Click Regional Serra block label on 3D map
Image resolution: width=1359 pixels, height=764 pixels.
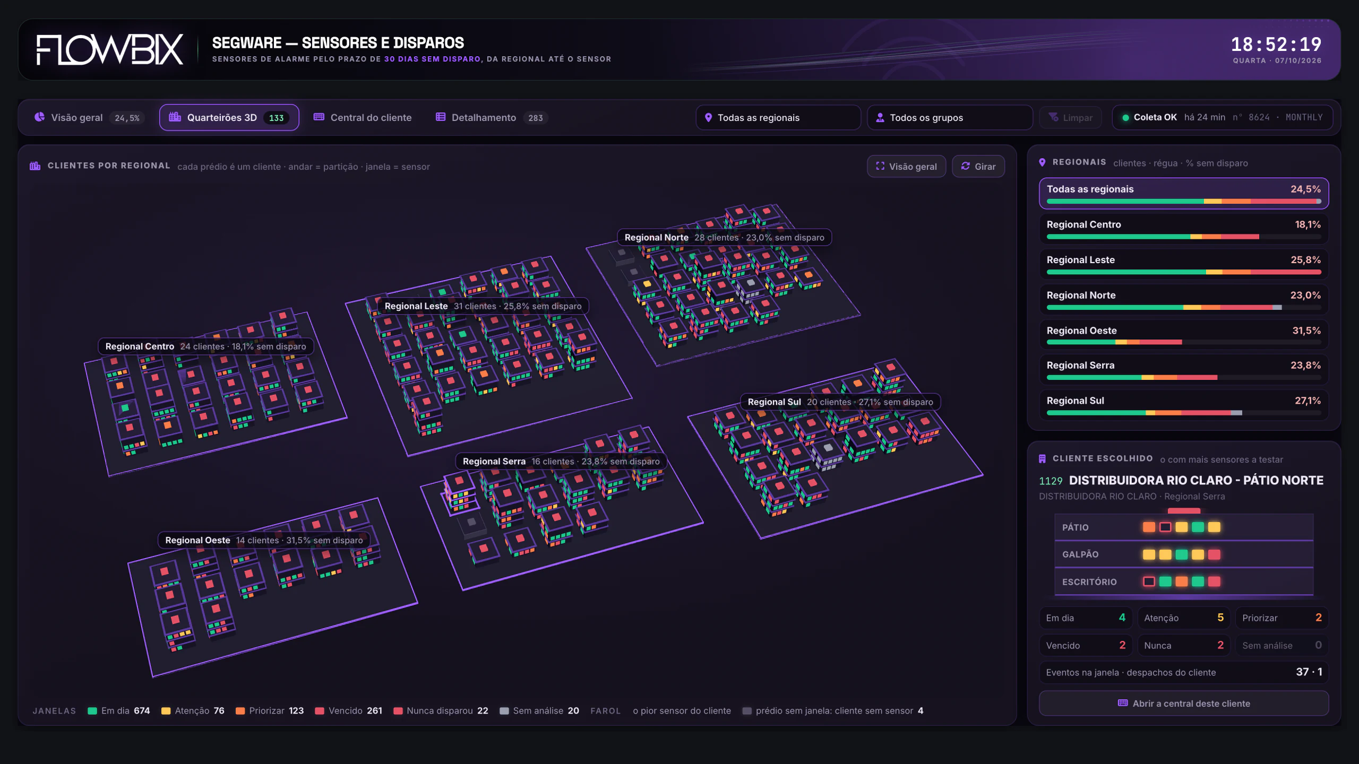click(x=561, y=461)
